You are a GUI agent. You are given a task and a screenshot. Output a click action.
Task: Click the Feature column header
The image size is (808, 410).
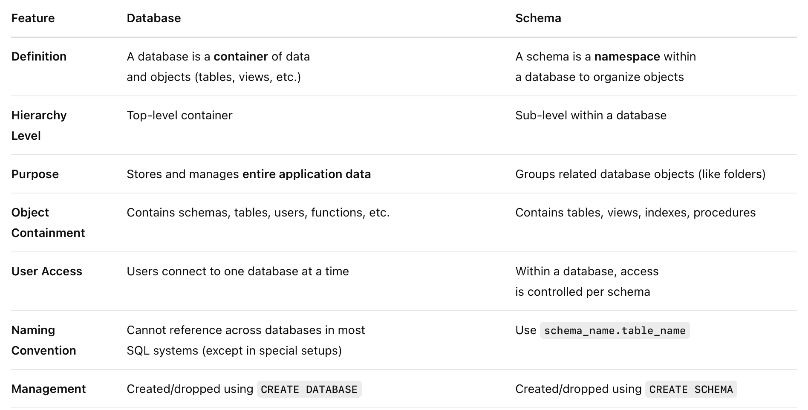33,18
